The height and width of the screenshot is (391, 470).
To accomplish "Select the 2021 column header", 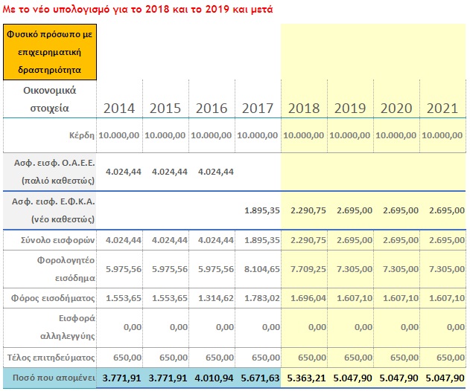I will [x=442, y=109].
